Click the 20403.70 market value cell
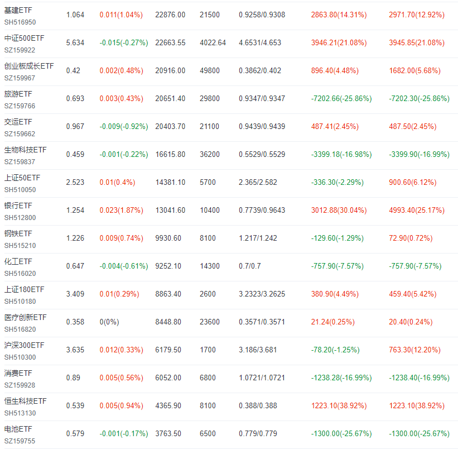Viewport: 458px width, 449px height. tap(170, 126)
